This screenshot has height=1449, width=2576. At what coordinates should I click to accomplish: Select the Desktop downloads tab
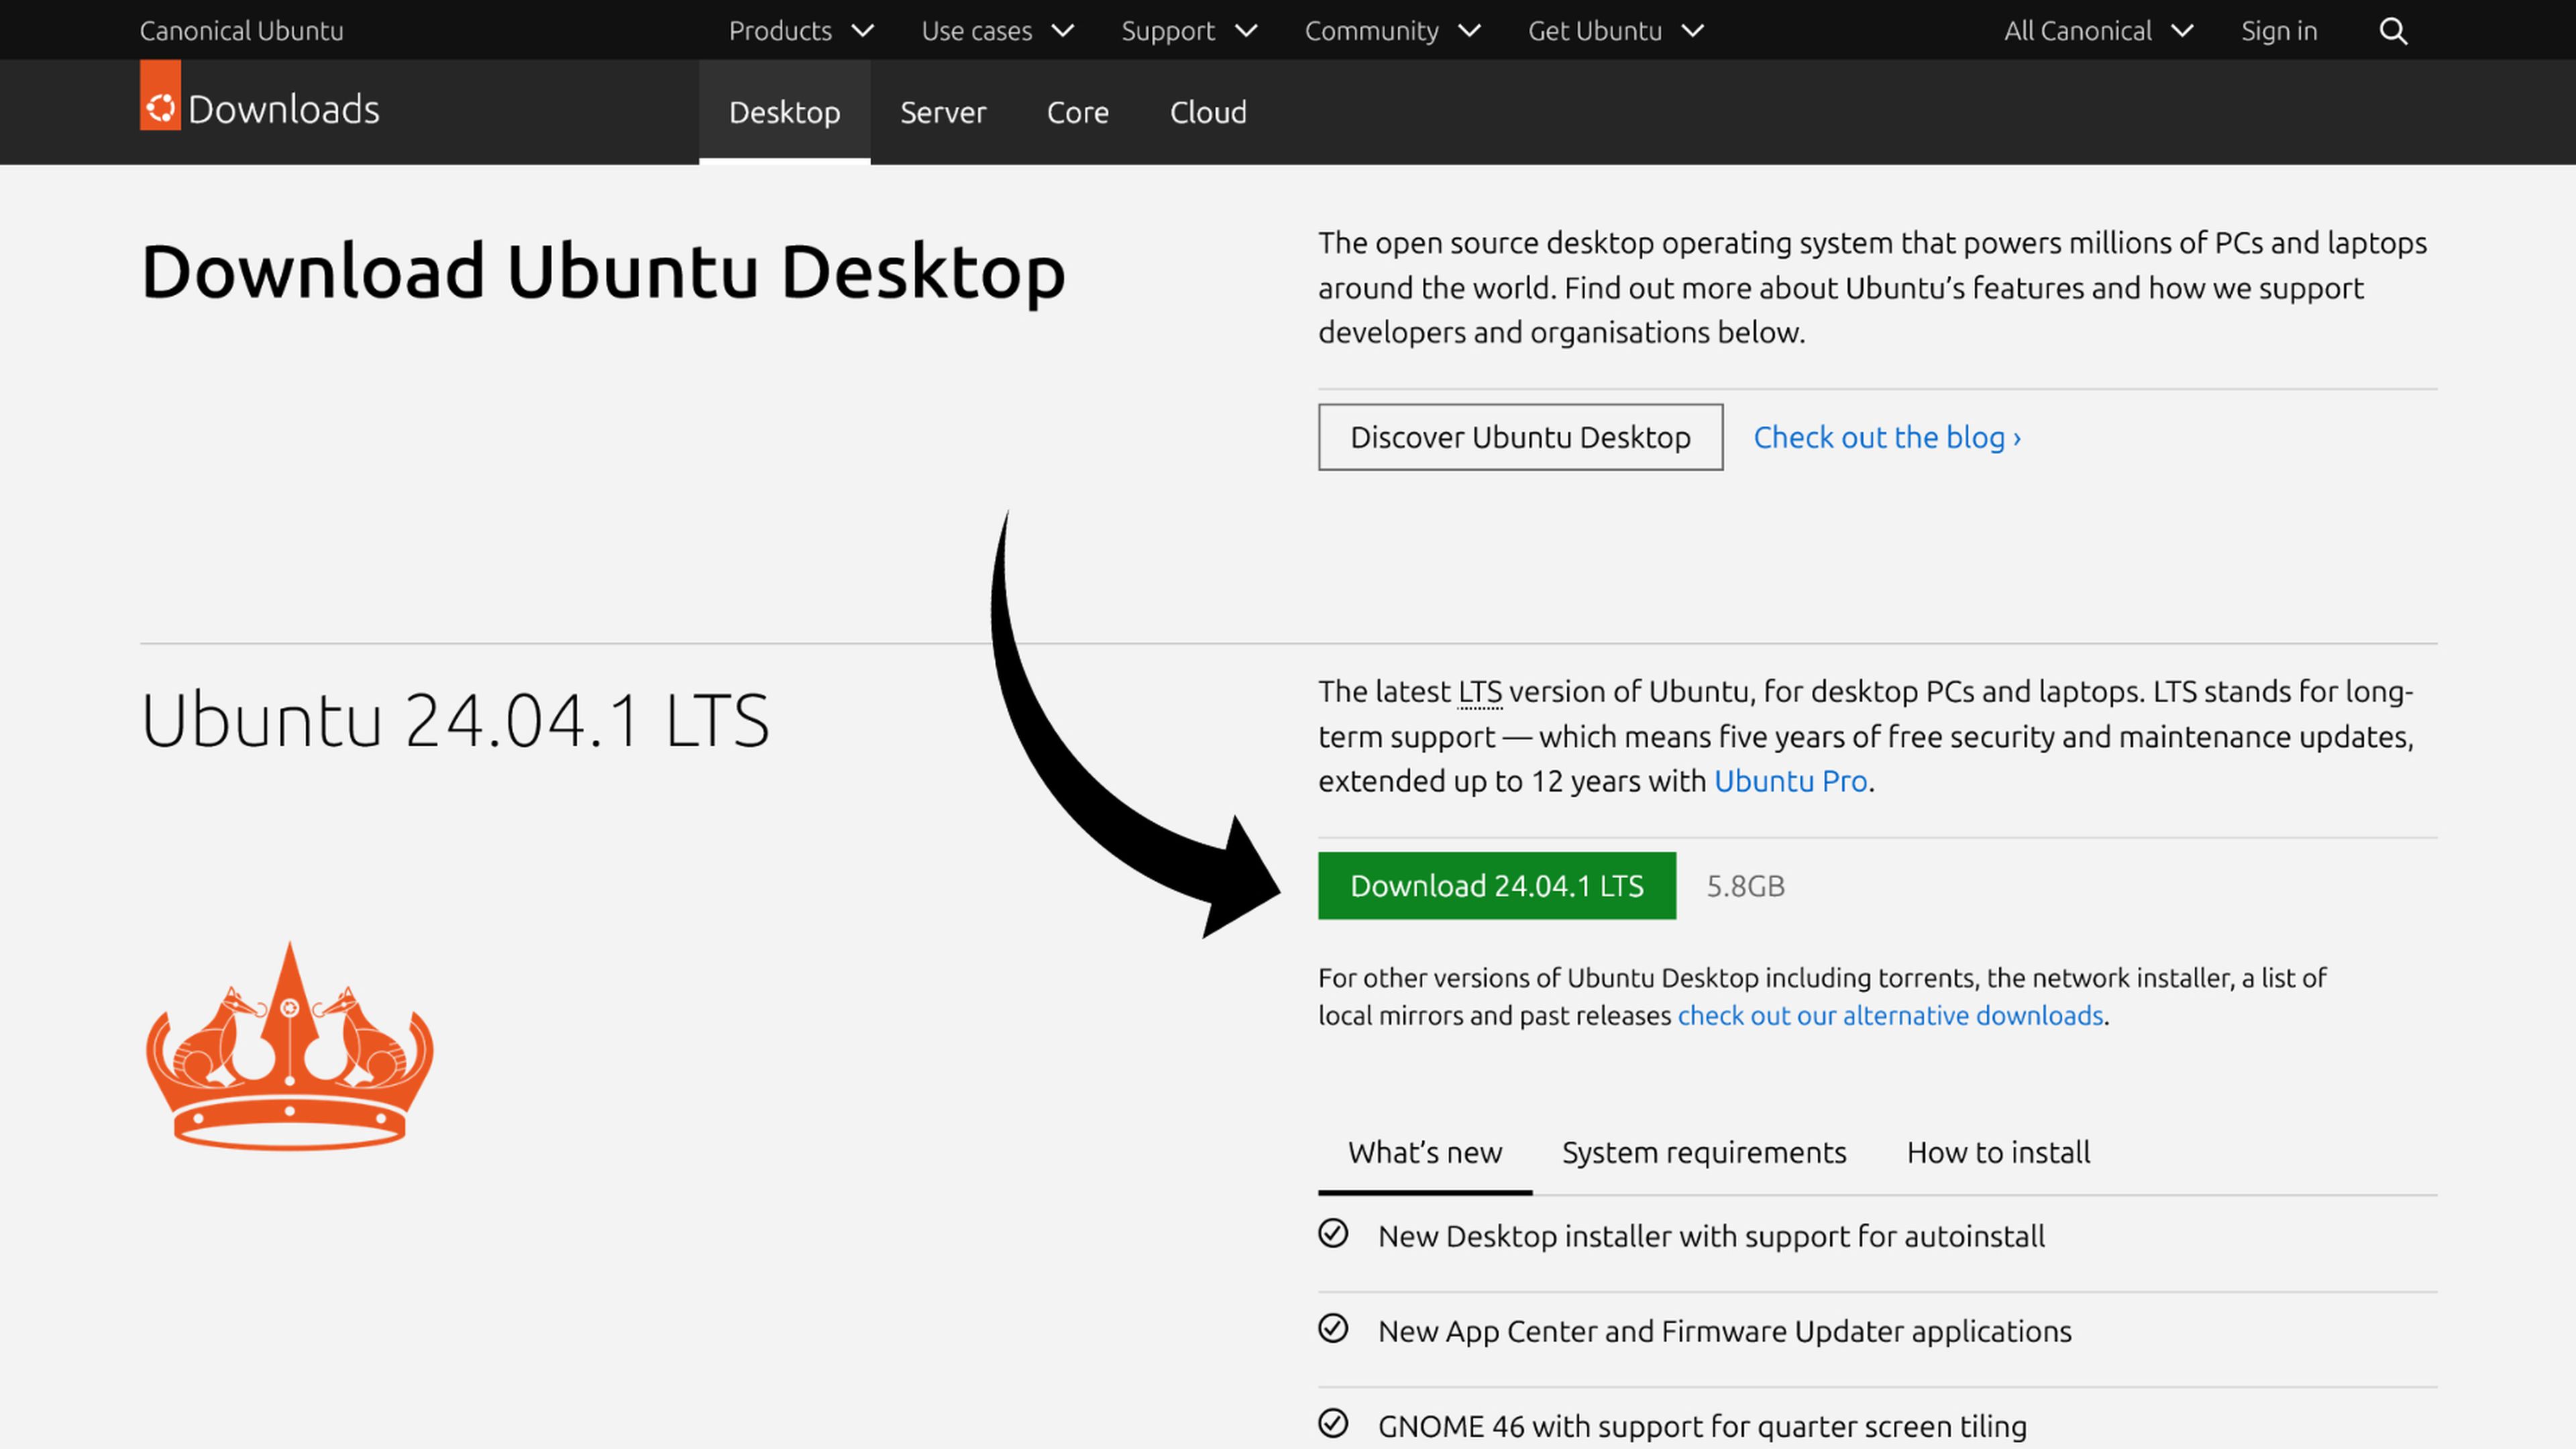(785, 112)
